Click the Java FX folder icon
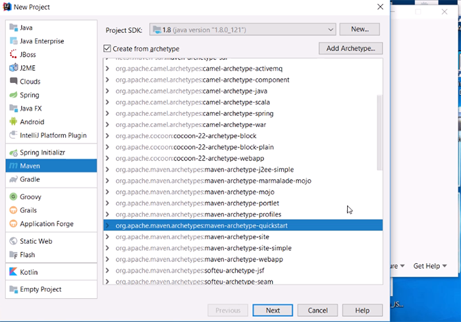 pos(14,108)
